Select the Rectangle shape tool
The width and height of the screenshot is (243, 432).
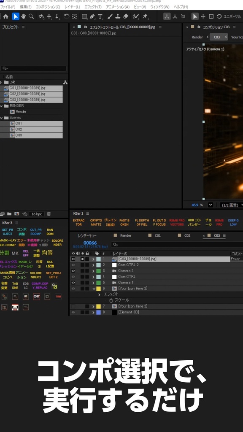(x=84, y=16)
